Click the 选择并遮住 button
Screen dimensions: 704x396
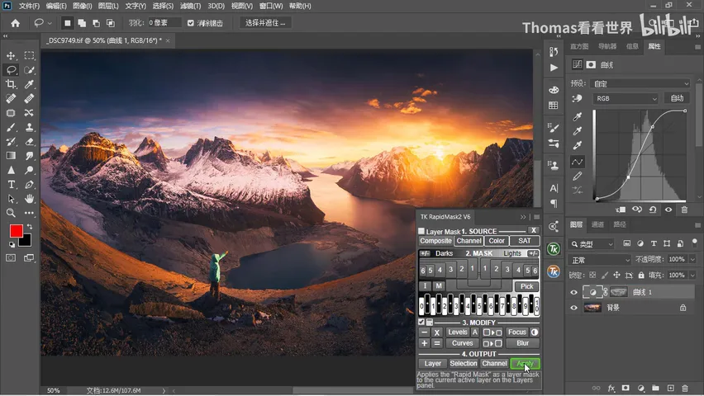point(265,23)
